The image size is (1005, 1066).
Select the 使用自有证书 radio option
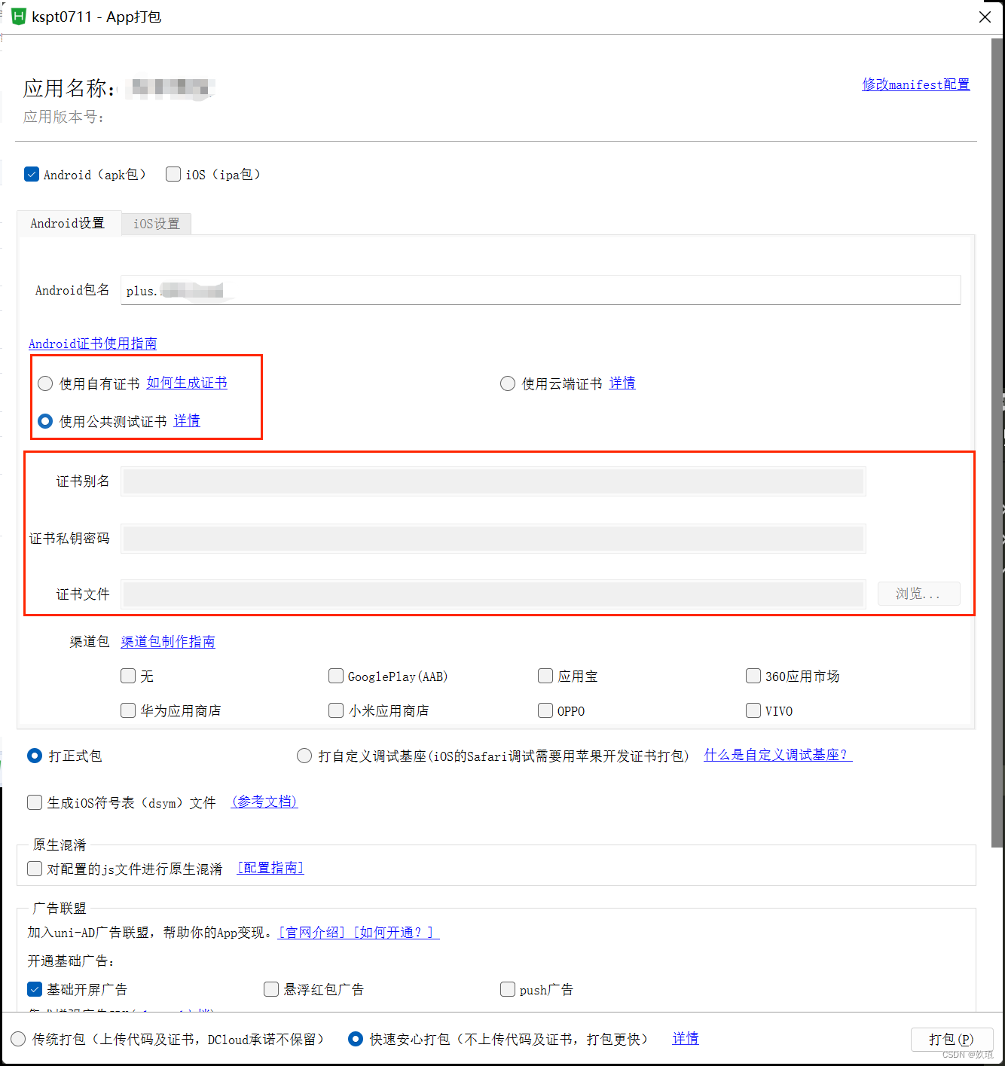point(45,383)
